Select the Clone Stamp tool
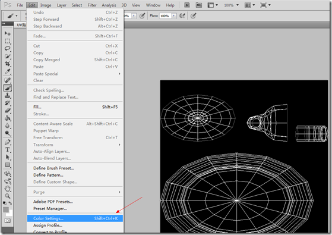This screenshot has height=235, width=332. pos(7,95)
